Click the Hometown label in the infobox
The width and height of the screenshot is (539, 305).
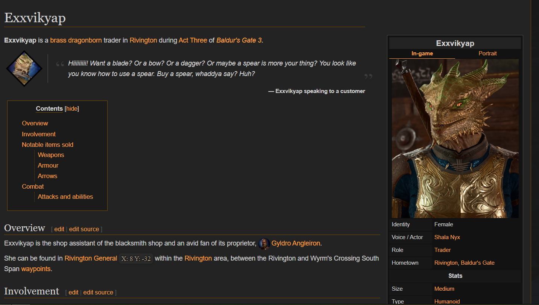point(405,263)
